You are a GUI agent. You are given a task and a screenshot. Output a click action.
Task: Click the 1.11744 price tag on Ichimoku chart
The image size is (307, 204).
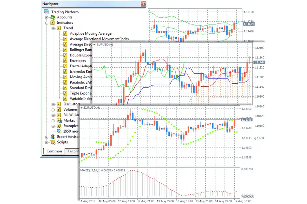coord(260,62)
